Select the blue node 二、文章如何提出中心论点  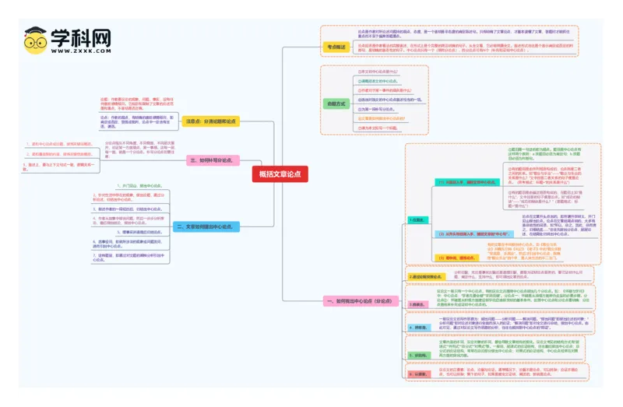206,226
